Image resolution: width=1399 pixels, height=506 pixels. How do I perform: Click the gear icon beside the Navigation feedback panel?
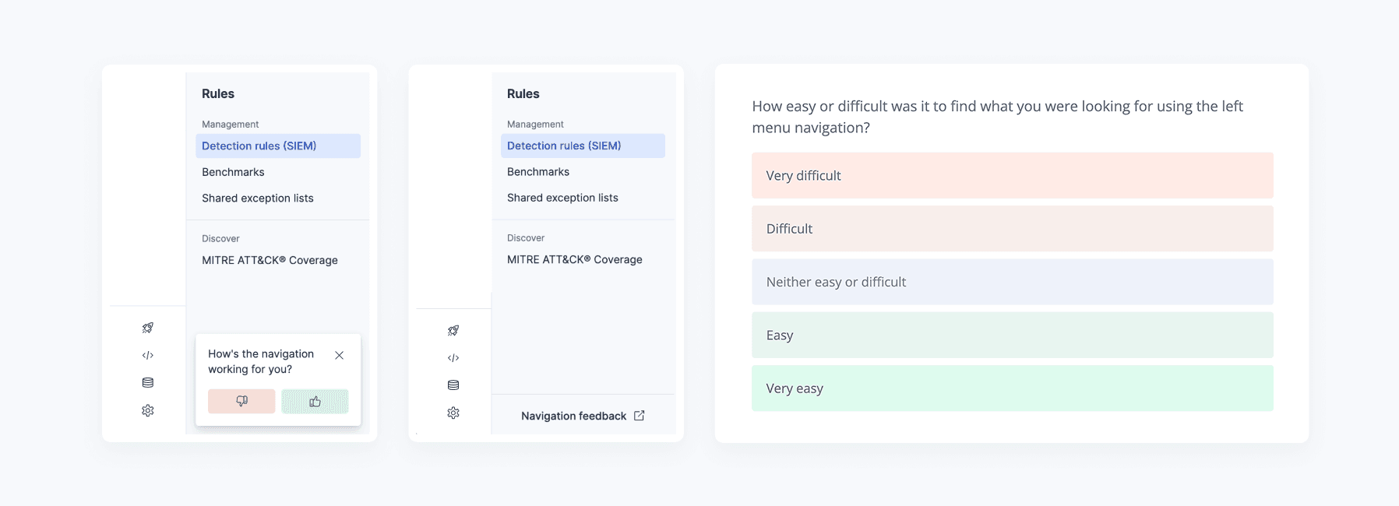click(453, 413)
